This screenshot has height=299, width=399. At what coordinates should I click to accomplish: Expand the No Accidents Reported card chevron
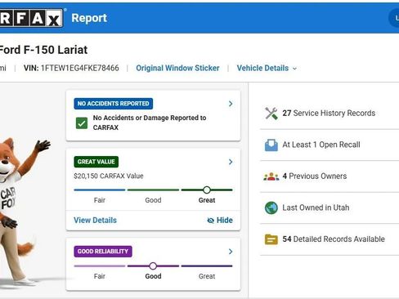pos(231,104)
